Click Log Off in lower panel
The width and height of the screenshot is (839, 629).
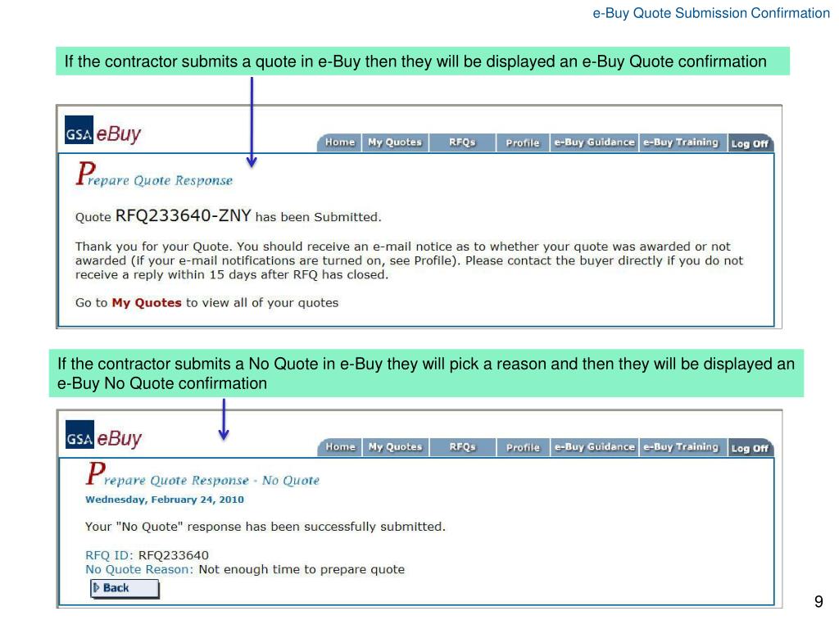coord(751,448)
